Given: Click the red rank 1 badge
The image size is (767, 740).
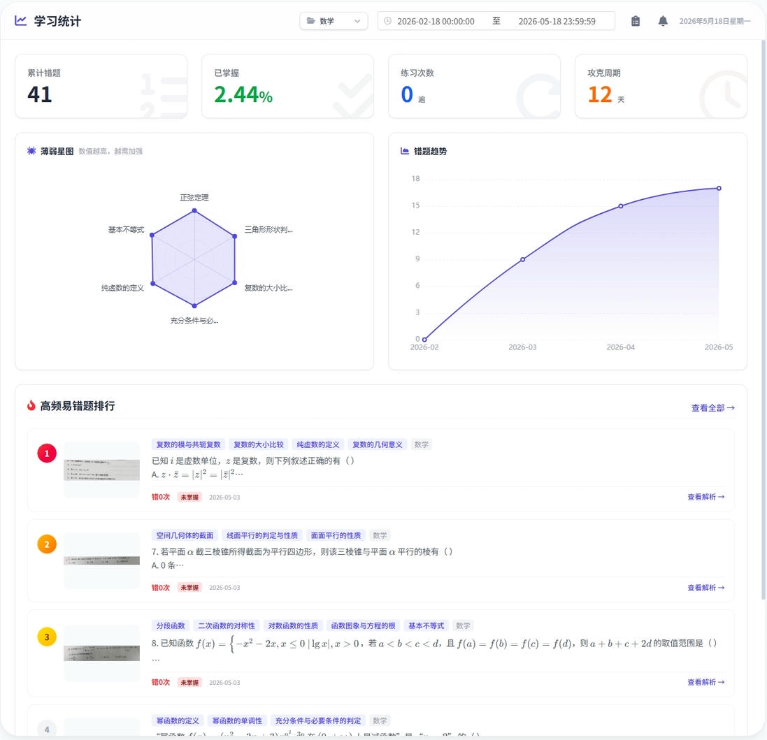Looking at the screenshot, I should tap(47, 453).
